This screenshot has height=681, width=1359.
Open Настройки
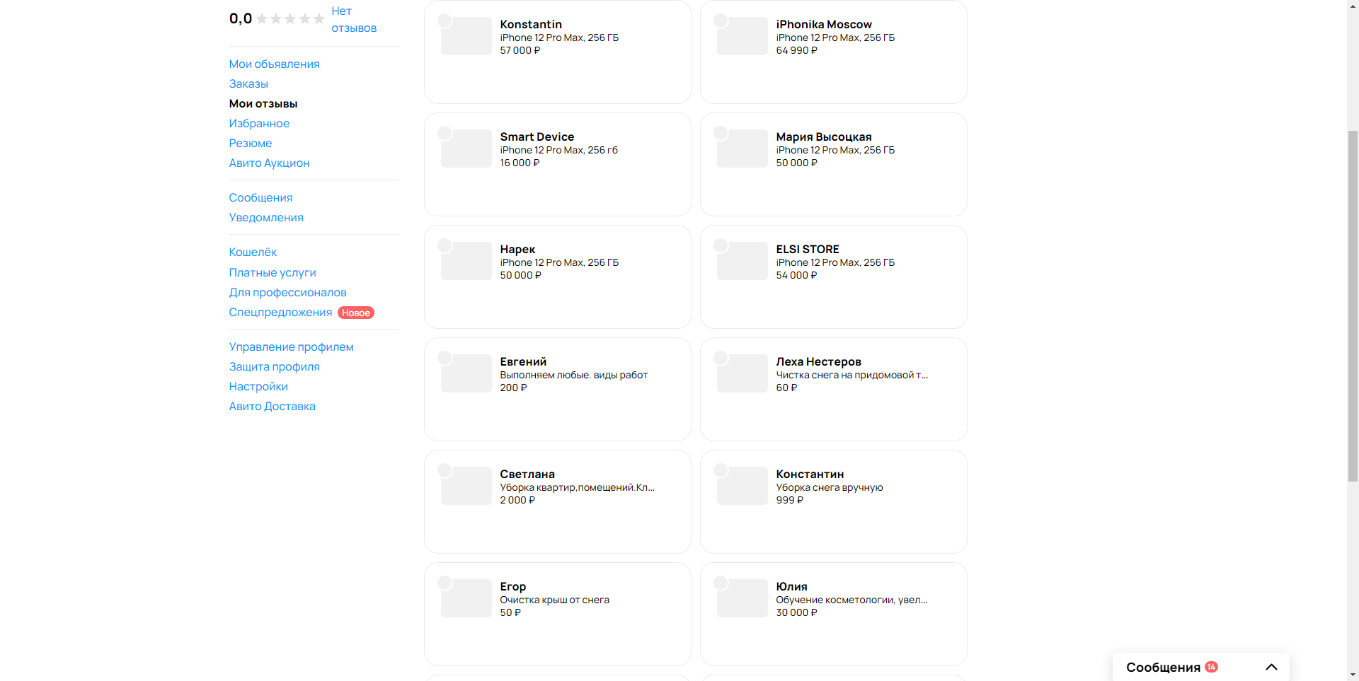click(258, 386)
